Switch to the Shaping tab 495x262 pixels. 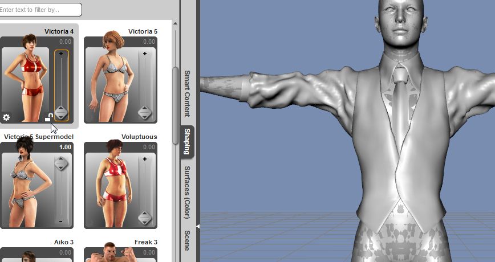pyautogui.click(x=187, y=141)
